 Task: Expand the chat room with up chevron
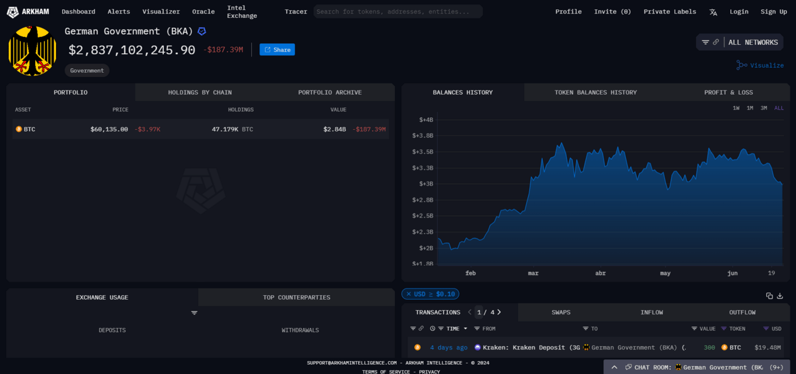tap(614, 367)
